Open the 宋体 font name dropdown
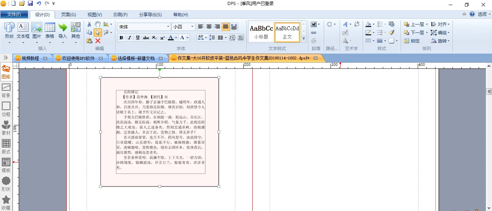This screenshot has height=211, width=492. click(x=168, y=27)
